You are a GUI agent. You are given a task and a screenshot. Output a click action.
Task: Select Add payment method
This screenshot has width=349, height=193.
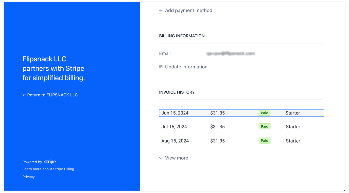point(188,10)
